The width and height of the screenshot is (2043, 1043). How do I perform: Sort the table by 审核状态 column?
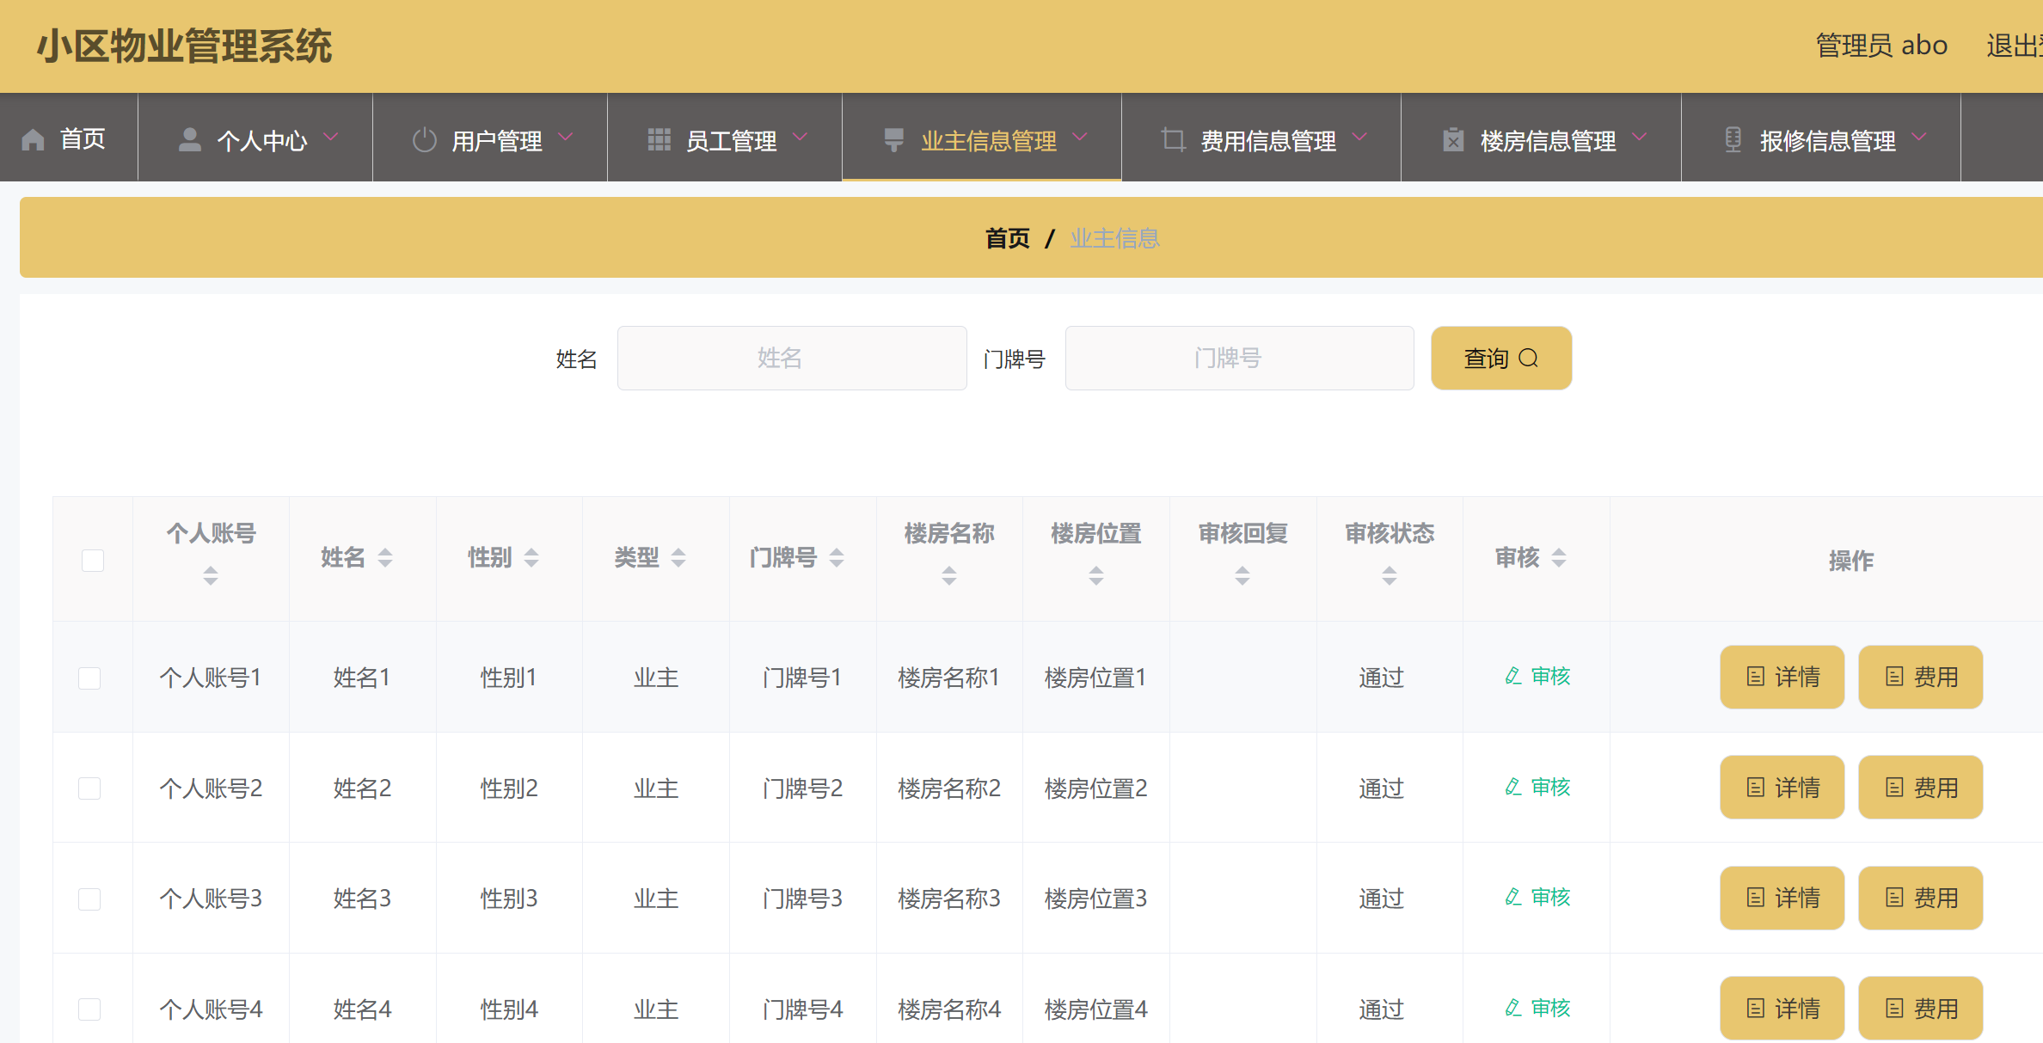[x=1390, y=575]
